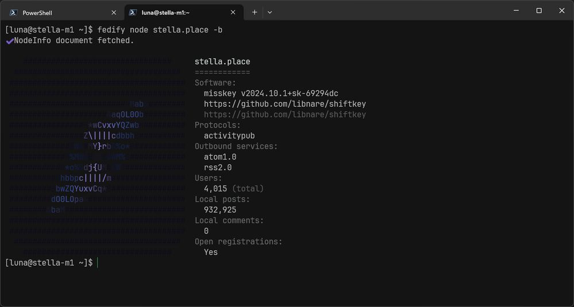Open the dimmed github.com/libnare/shiftkey link

coord(285,115)
